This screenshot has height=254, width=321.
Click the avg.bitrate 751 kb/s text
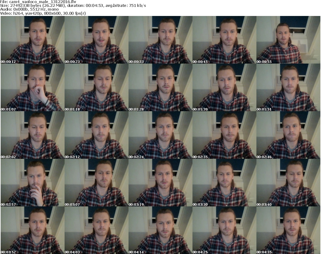point(125,6)
